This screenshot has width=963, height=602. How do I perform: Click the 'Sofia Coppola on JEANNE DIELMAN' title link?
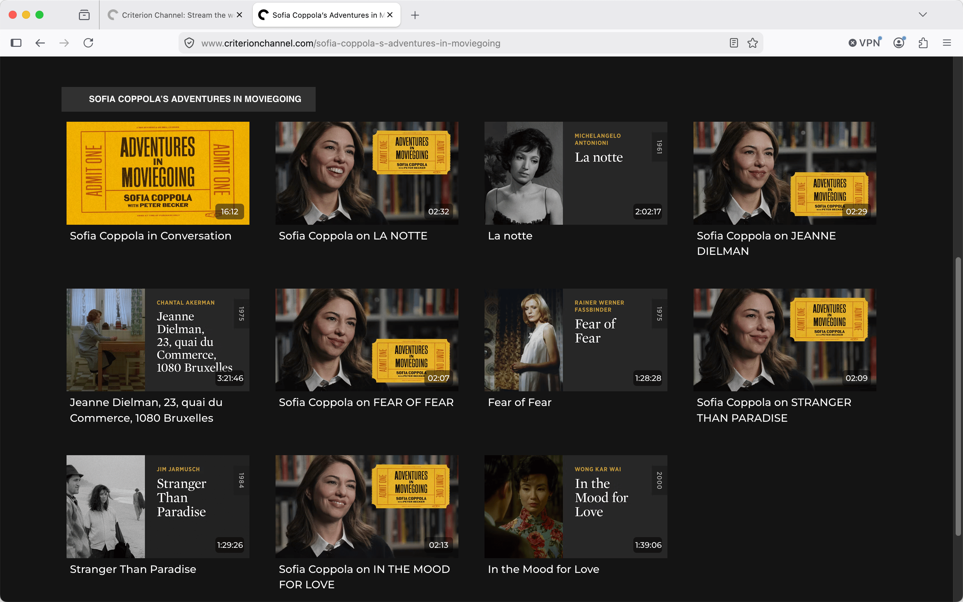(x=766, y=243)
